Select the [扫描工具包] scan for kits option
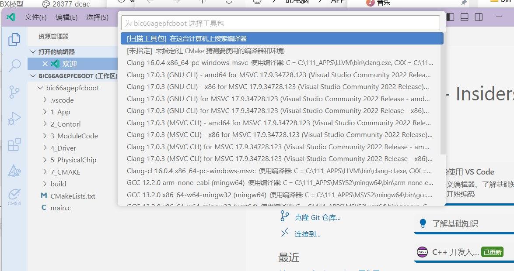Image resolution: width=514 pixels, height=271 pixels. click(x=282, y=38)
